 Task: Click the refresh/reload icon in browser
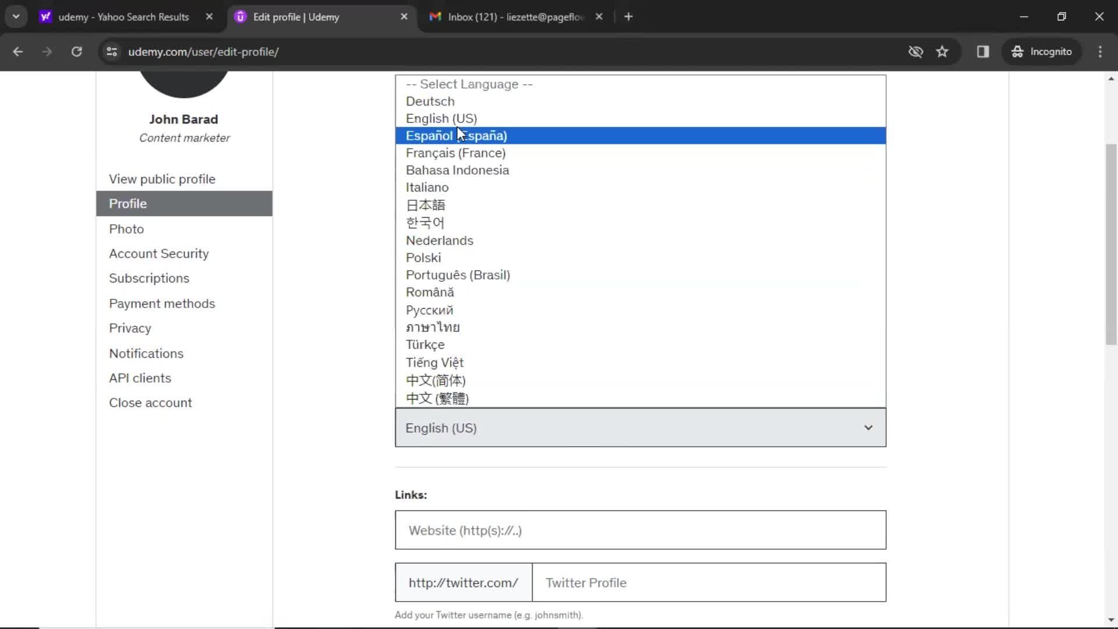pyautogui.click(x=76, y=51)
